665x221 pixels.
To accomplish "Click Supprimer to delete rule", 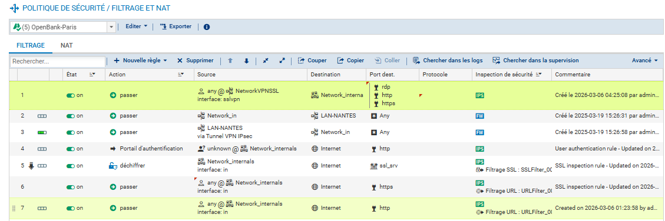I will point(195,61).
